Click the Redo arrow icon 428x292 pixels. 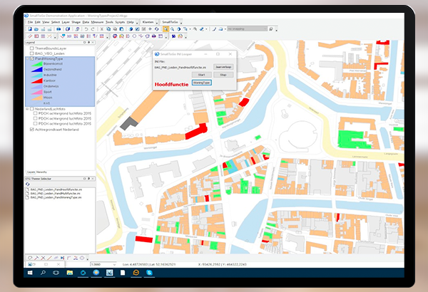(93, 29)
